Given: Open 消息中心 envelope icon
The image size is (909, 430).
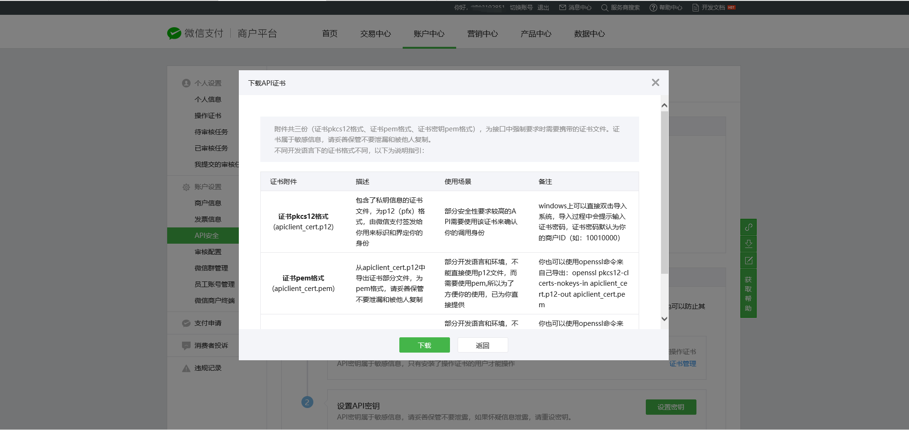Looking at the screenshot, I should [563, 8].
